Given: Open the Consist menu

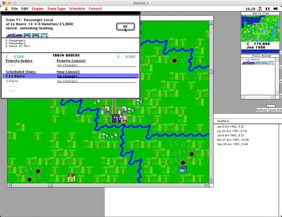Looking at the screenshot, I should pyautogui.click(x=95, y=9).
